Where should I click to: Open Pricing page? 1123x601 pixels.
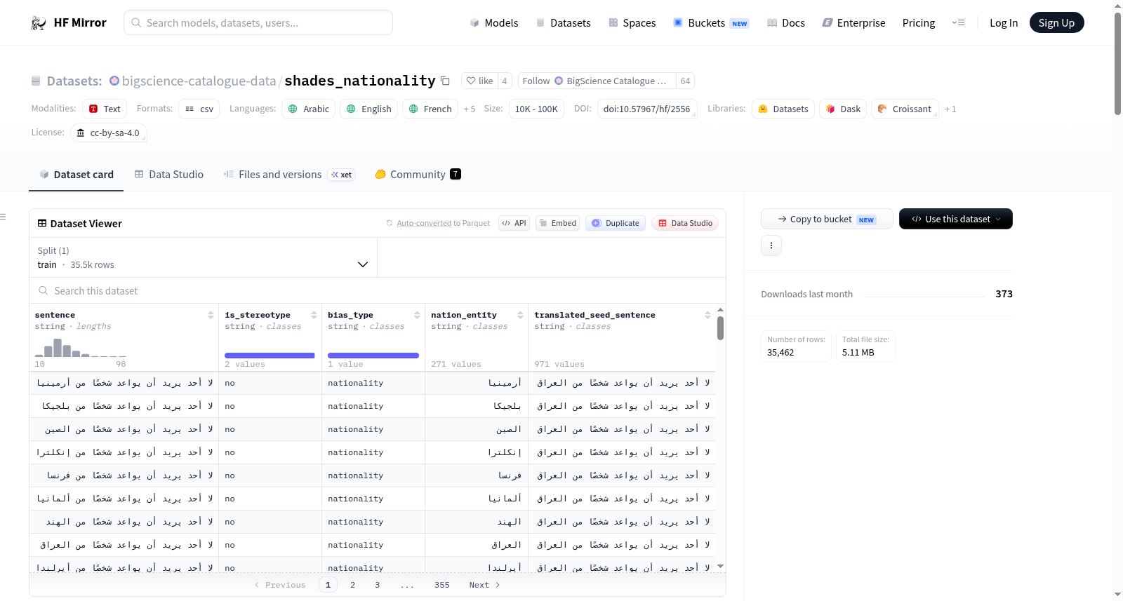tap(919, 23)
